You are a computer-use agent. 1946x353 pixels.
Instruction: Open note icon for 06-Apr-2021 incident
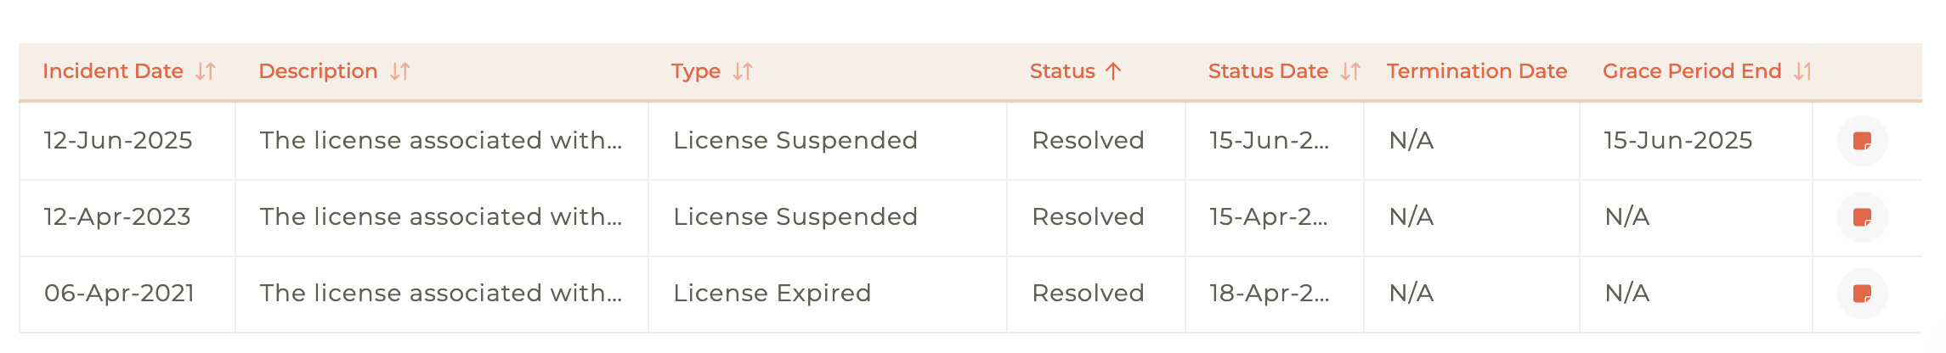[x=1862, y=294]
